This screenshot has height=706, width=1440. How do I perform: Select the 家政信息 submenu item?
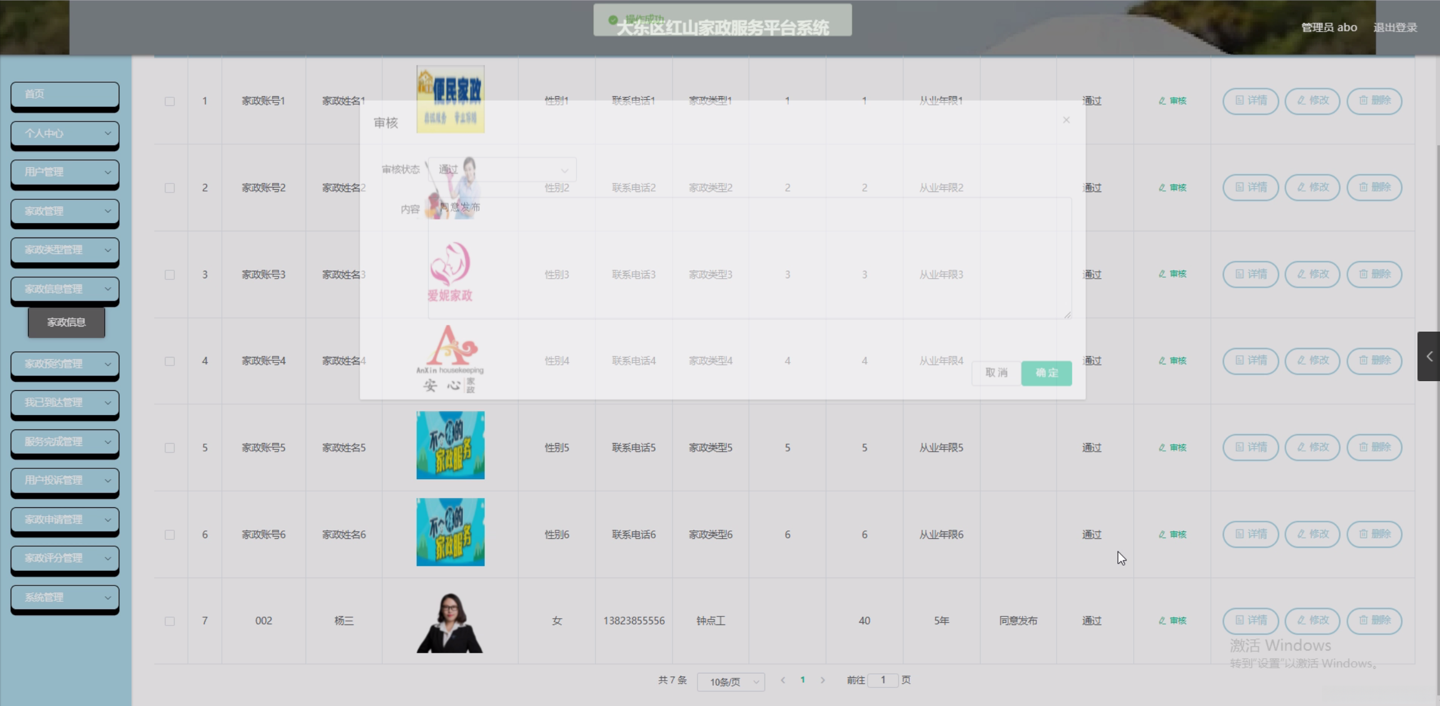point(66,322)
